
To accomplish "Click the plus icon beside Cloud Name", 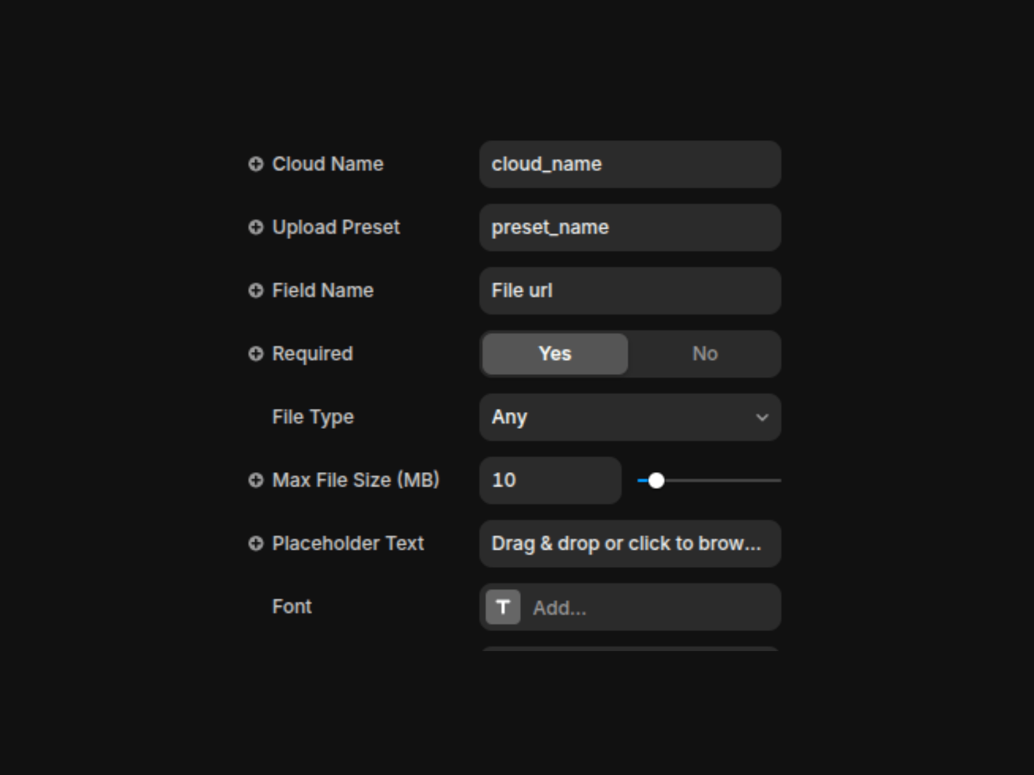I will coord(256,164).
